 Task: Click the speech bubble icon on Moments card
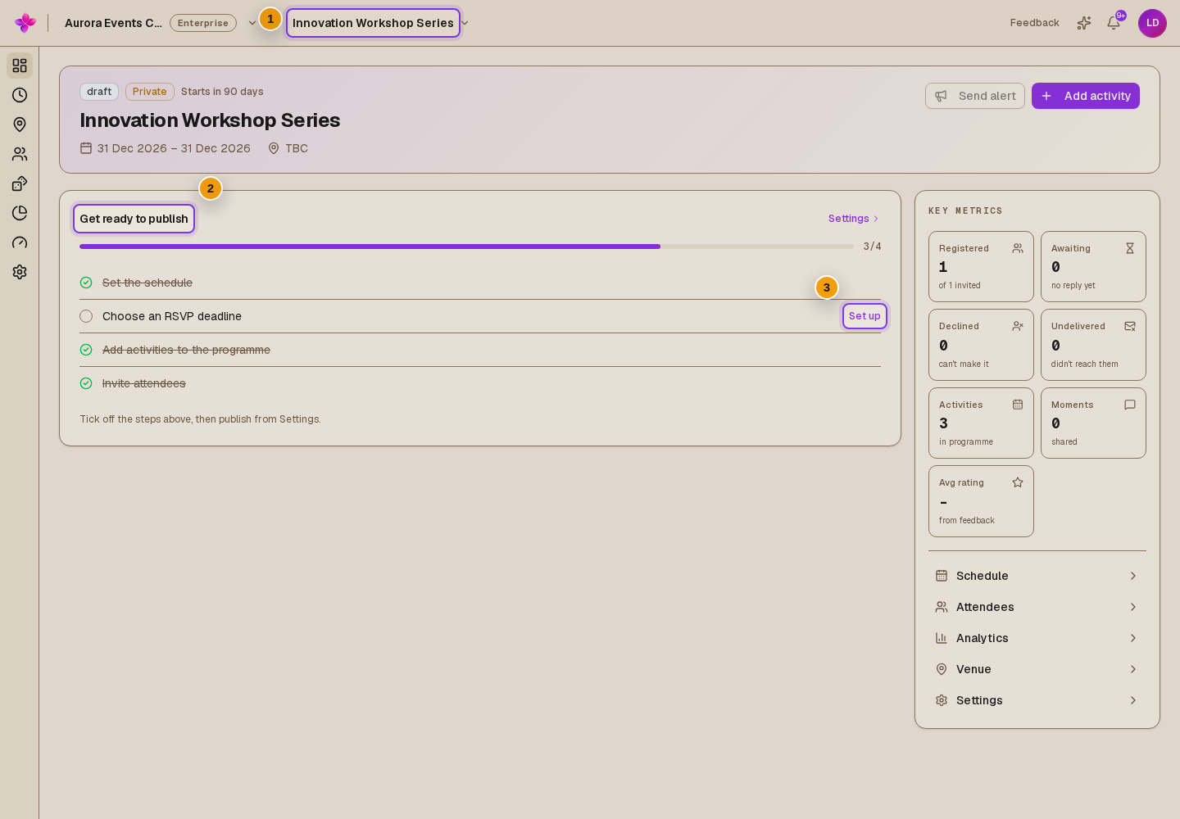(1130, 405)
